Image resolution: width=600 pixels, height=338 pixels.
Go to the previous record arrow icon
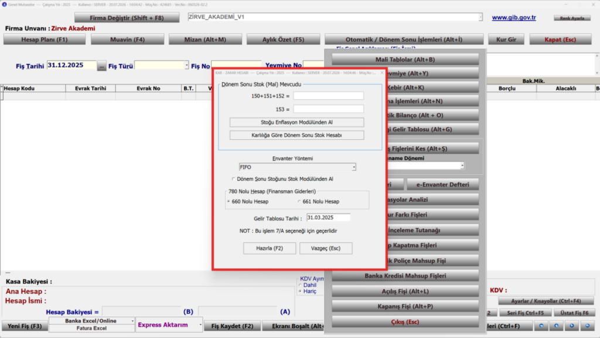[x=557, y=326]
